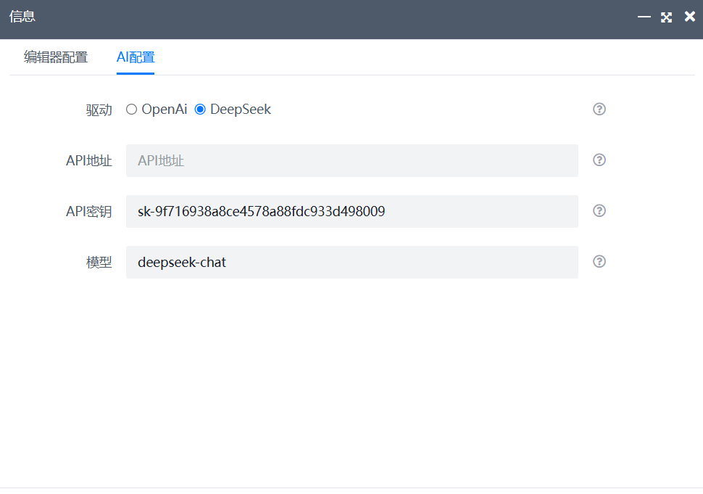Open help icon for the 驱动 row
Viewport: 703px width, 494px height.
(599, 109)
